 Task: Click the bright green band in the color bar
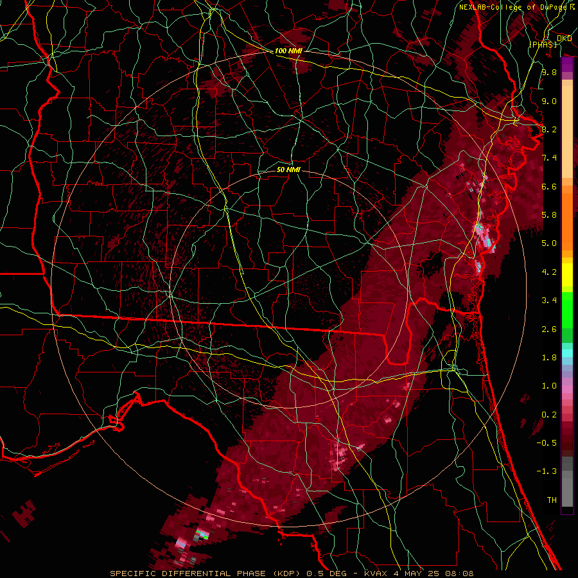[x=567, y=310]
